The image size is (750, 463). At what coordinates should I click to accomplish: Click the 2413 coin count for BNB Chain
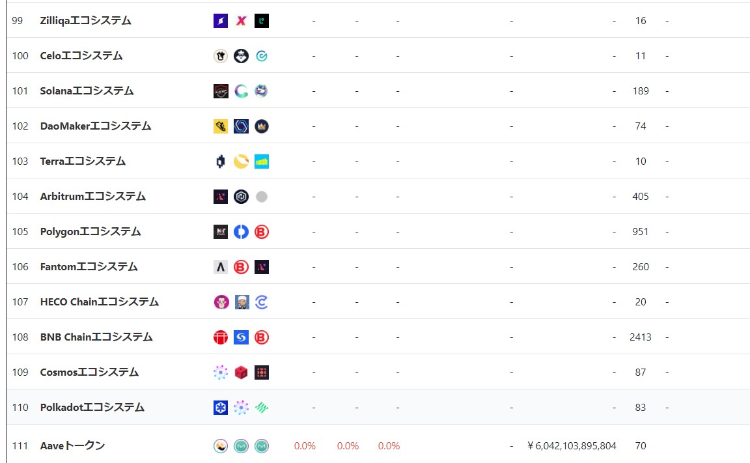[x=640, y=337]
